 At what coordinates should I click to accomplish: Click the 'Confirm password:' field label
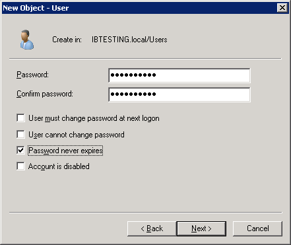tap(45, 94)
